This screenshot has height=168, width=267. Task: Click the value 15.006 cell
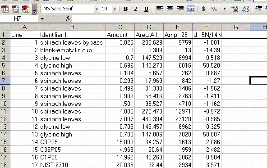(120, 142)
